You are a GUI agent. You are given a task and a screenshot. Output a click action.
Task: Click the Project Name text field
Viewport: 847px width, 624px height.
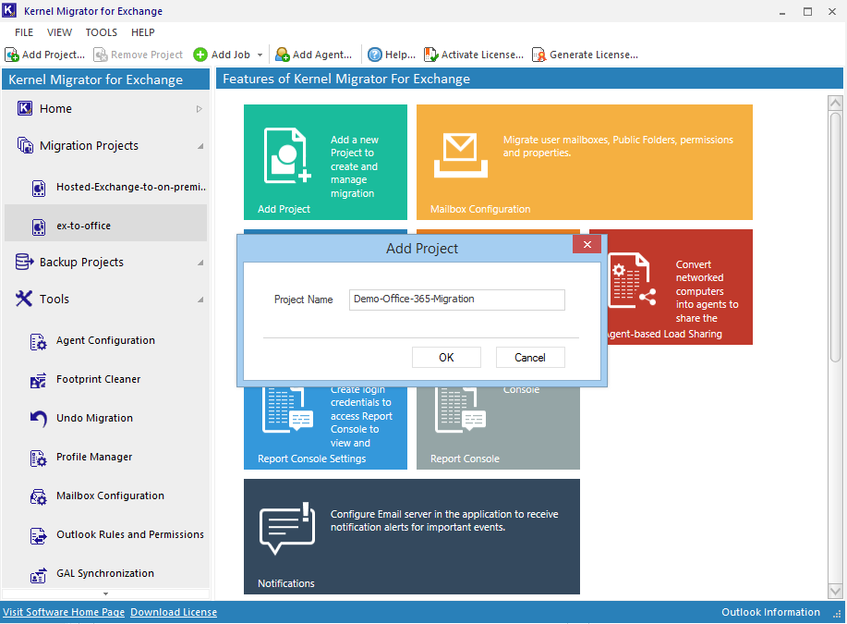point(456,300)
